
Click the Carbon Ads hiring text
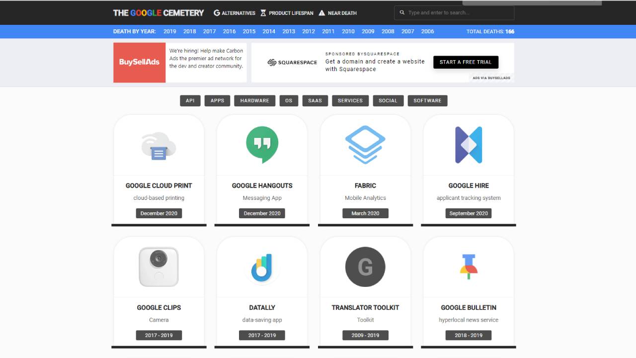pos(206,58)
